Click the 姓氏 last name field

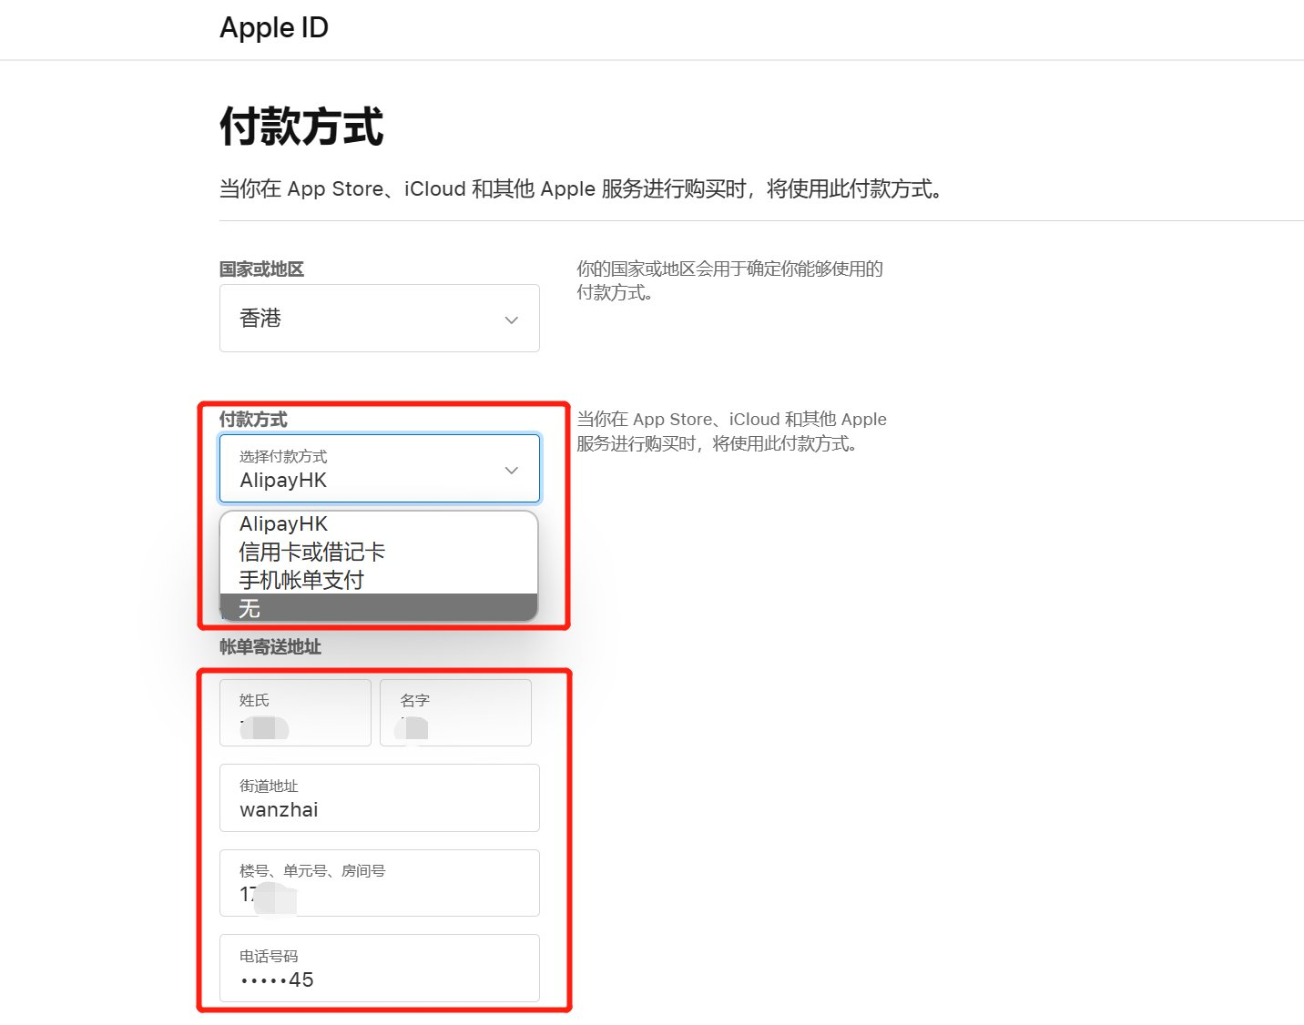pyautogui.click(x=295, y=713)
